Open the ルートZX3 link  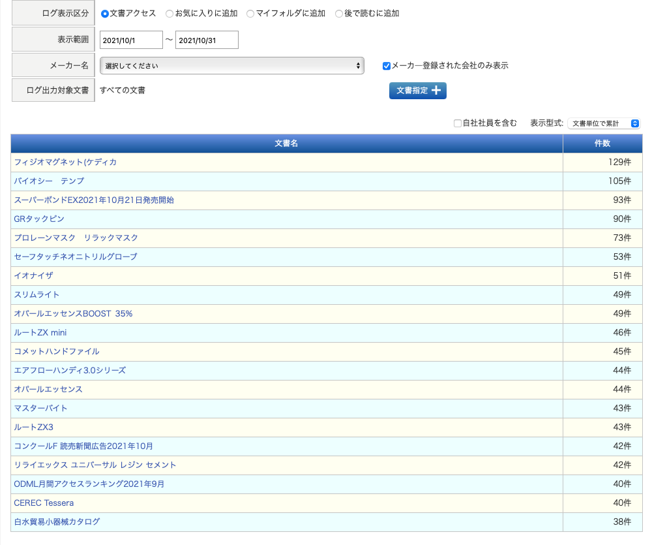pyautogui.click(x=34, y=427)
